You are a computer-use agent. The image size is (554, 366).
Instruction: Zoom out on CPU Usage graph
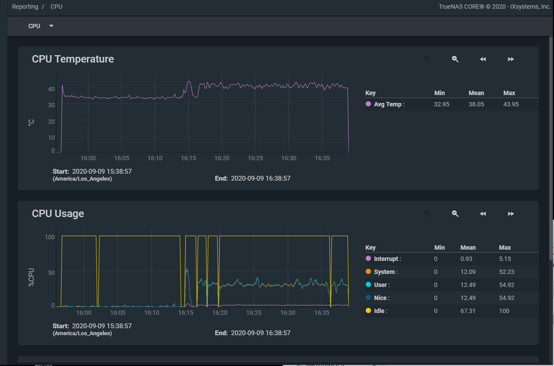tap(455, 214)
